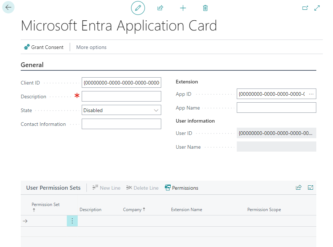Click the Description input field

pyautogui.click(x=121, y=96)
